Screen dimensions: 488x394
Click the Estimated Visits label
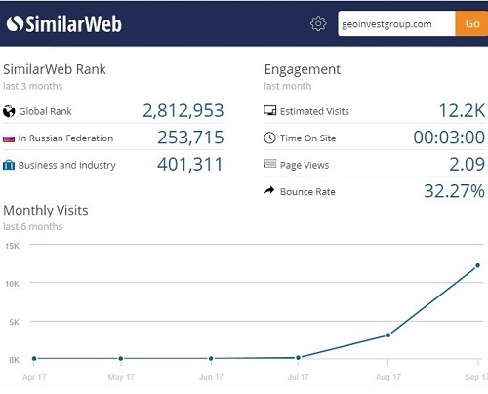click(x=314, y=111)
